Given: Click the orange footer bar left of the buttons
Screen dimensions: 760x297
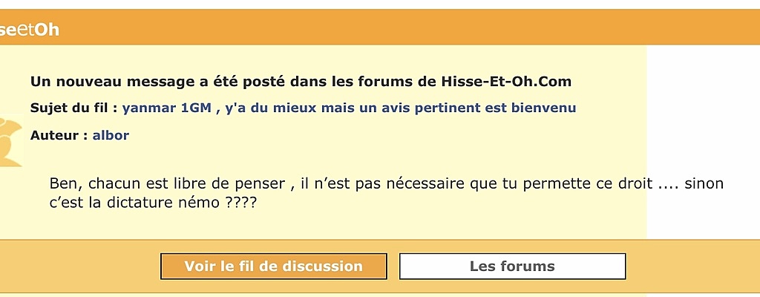Looking at the screenshot, I should pyautogui.click(x=80, y=266).
